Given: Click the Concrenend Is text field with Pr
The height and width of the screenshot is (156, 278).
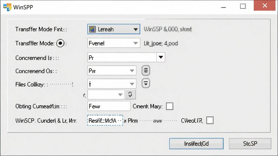Looking at the screenshot, I should tap(122, 57).
